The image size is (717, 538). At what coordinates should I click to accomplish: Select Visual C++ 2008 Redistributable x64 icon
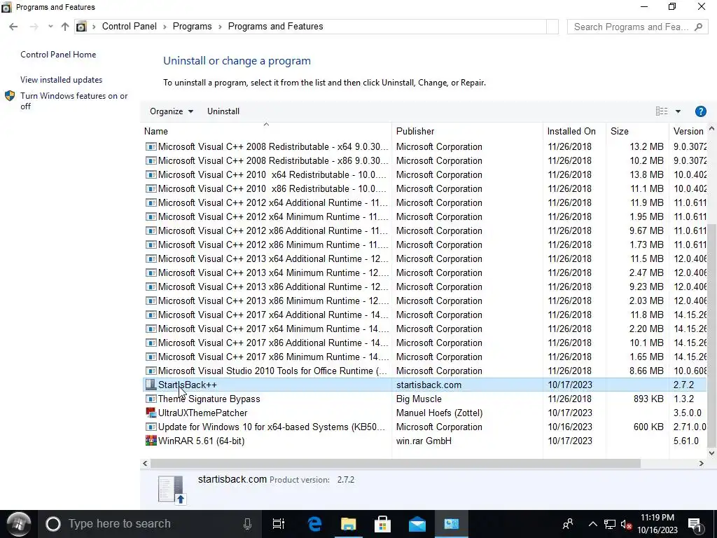(x=151, y=146)
